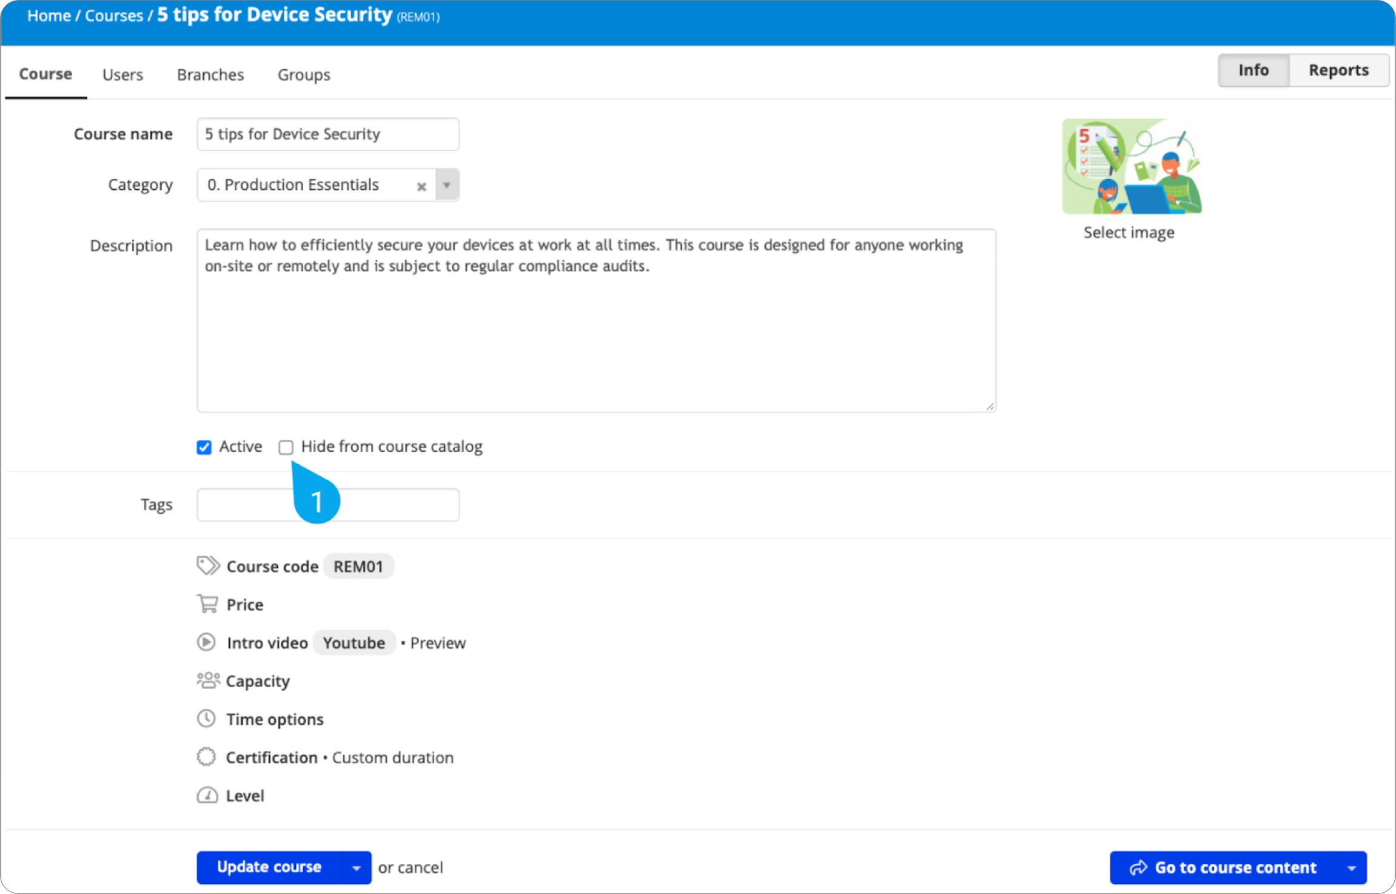This screenshot has height=894, width=1396.
Task: Click the Level option label
Action: pyautogui.click(x=245, y=796)
